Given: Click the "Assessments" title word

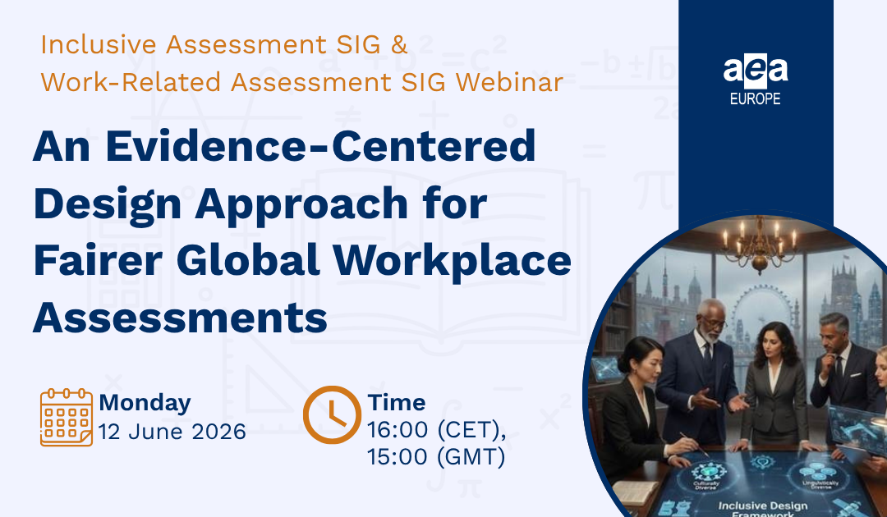Looking at the screenshot, I should [x=180, y=318].
